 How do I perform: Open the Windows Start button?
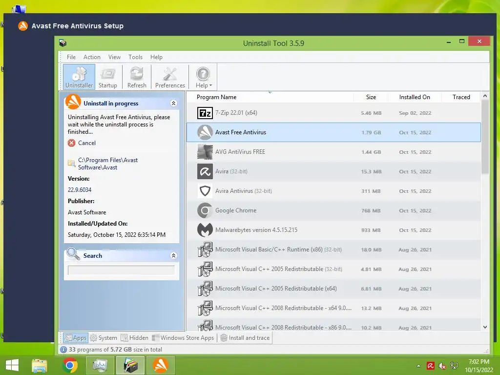click(12, 365)
